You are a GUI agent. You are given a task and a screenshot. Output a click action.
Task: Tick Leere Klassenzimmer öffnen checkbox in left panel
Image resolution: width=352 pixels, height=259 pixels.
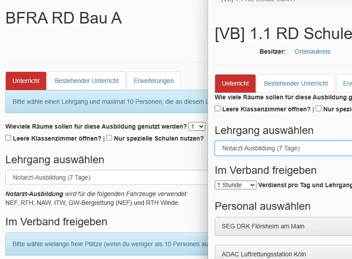pos(8,138)
